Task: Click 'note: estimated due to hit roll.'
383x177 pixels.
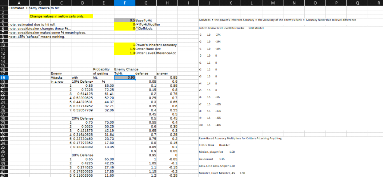Action: coord(32,25)
